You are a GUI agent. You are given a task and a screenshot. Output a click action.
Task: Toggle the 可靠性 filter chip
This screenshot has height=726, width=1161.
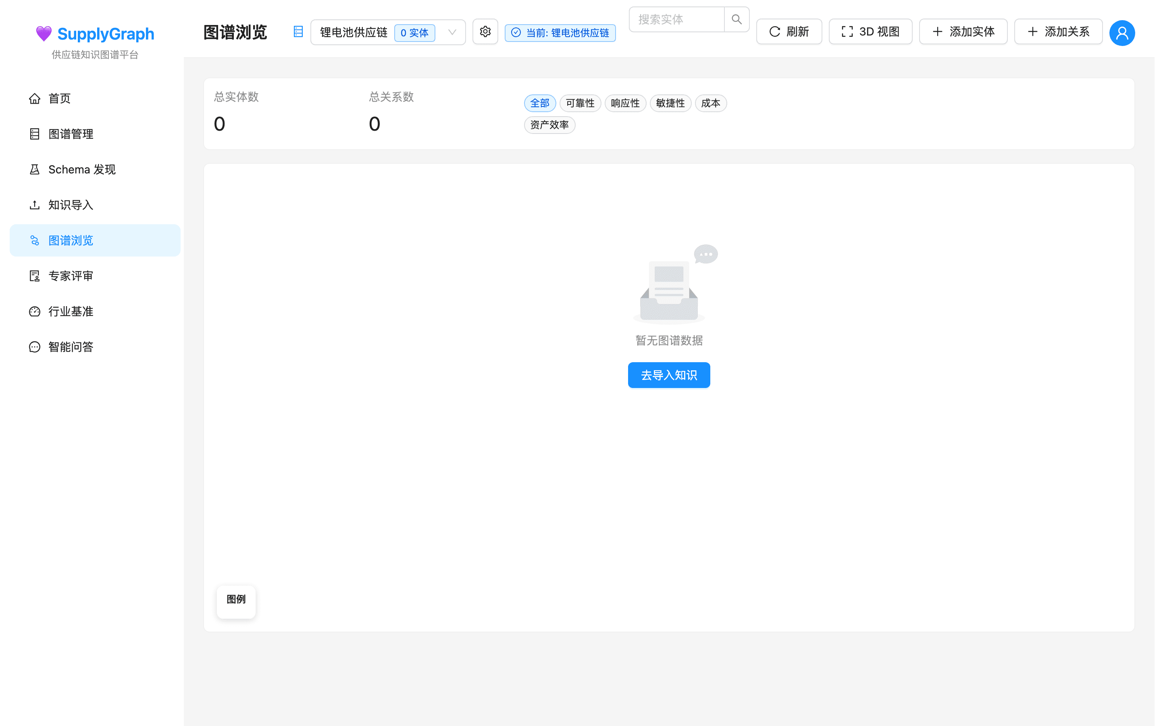[x=580, y=103]
